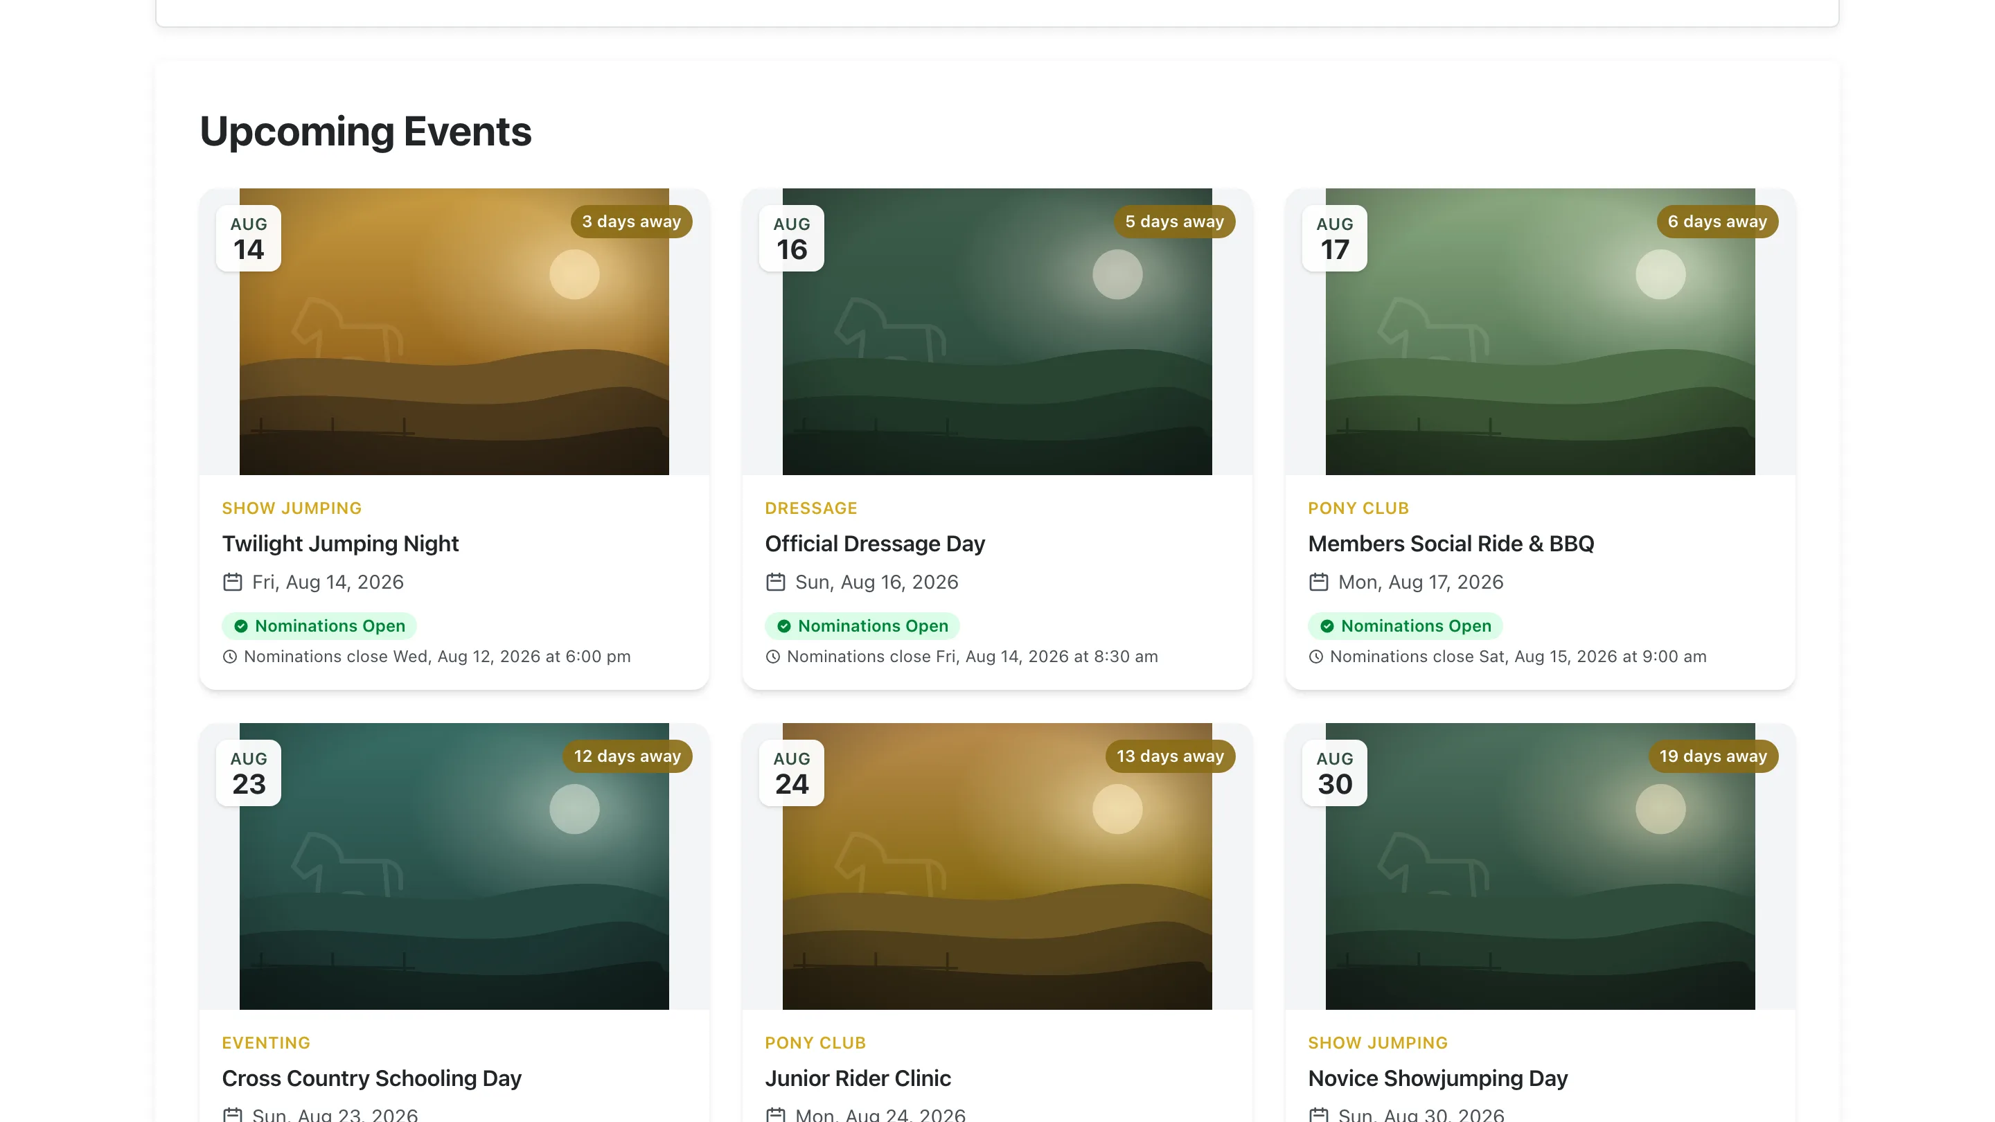Viewport: 1995px width, 1122px height.
Task: Click the 19 days away badge
Action: coord(1713,756)
